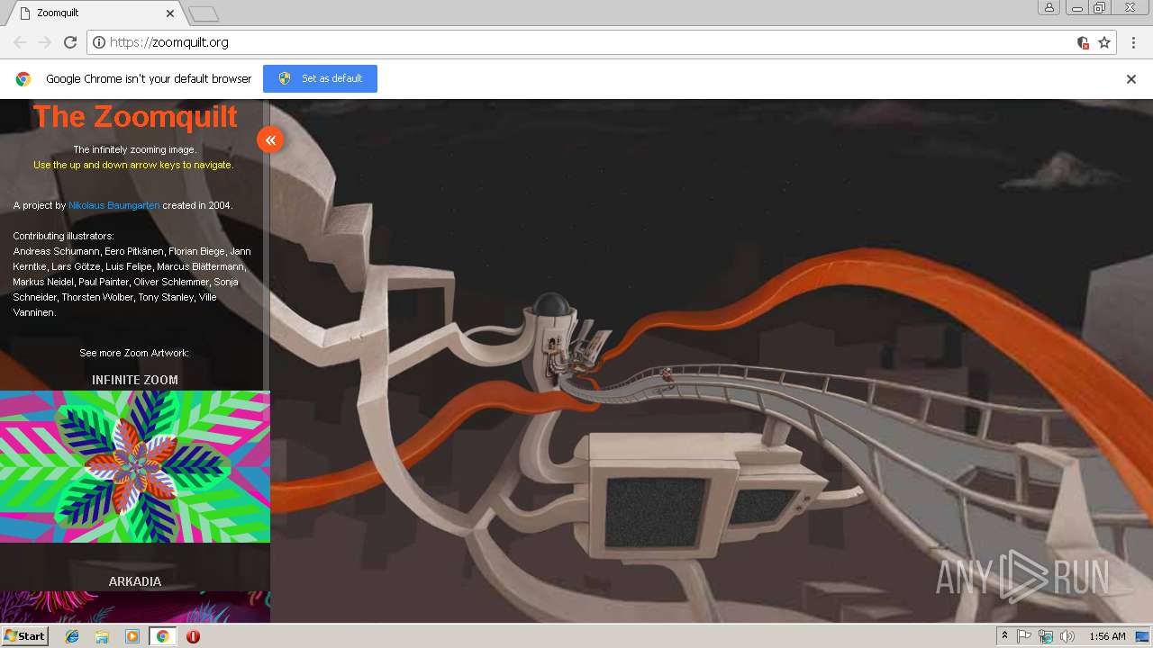
Task: Open Nikolaus Baumgarten link
Action: 114,205
